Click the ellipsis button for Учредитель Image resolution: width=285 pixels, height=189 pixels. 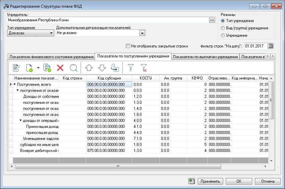coord(212,20)
